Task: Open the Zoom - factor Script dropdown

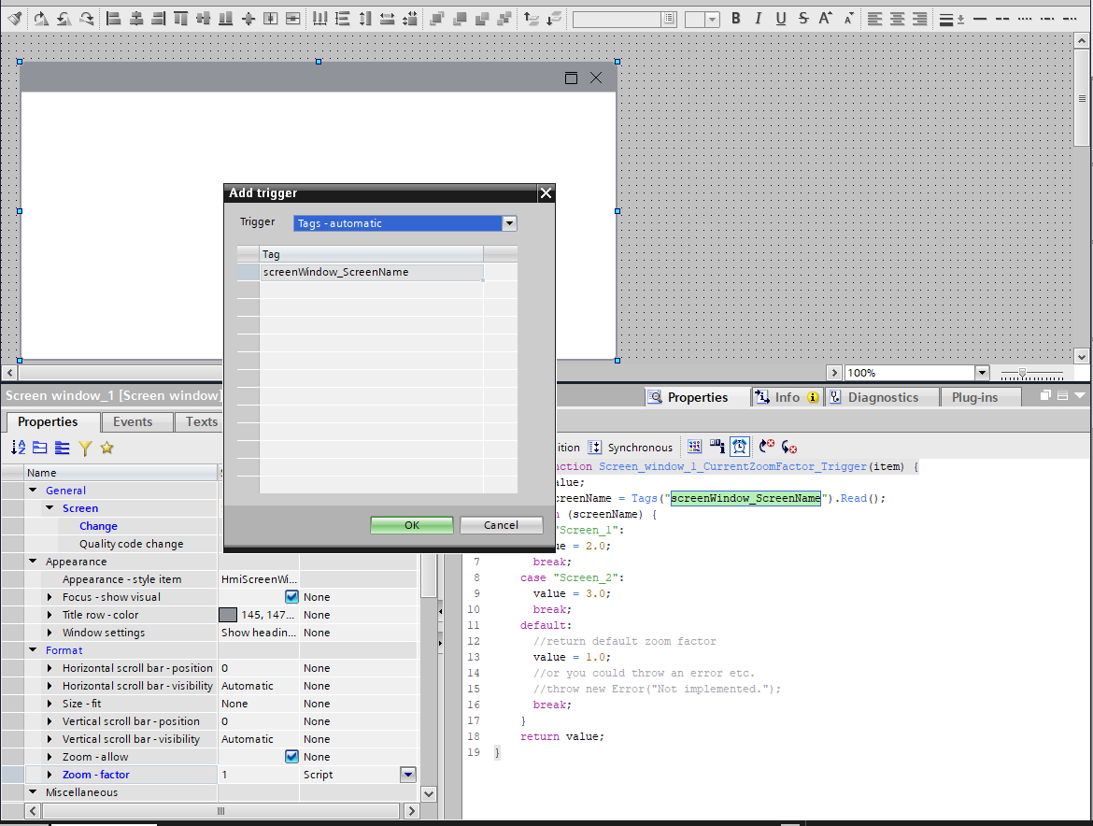Action: (x=407, y=775)
